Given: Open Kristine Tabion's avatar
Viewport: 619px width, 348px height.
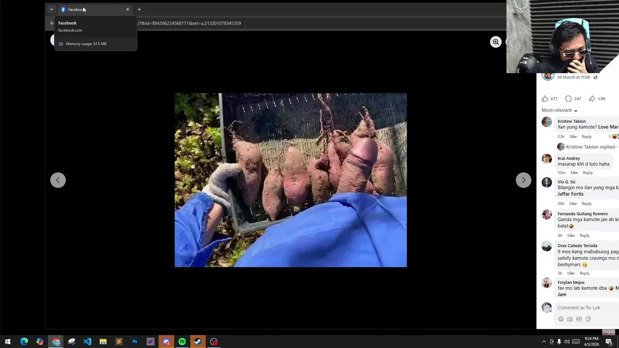Looking at the screenshot, I should tap(546, 122).
